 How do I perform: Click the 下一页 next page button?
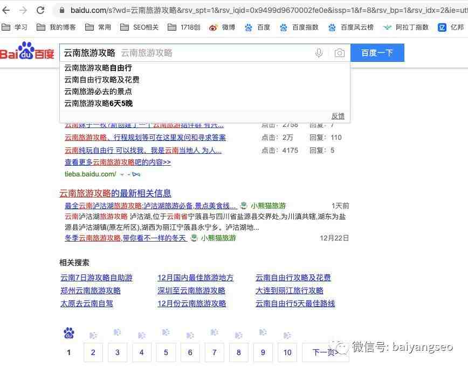[326, 352]
